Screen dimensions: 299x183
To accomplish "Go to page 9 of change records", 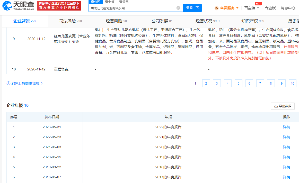I will 282,84.
